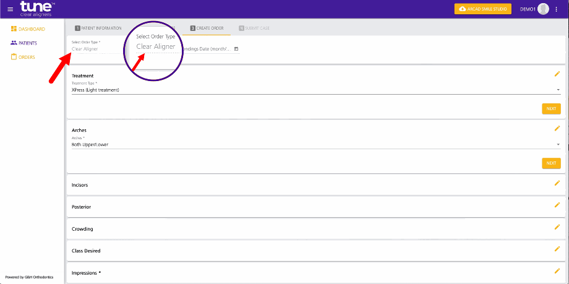Edit Crowding with pencil icon
This screenshot has height=284, width=569.
tap(557, 227)
